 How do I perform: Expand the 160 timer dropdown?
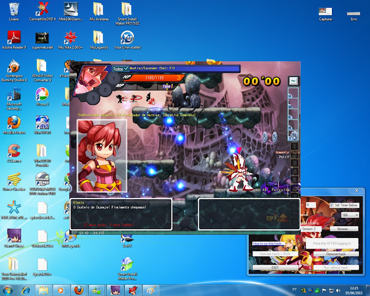[x=350, y=215]
